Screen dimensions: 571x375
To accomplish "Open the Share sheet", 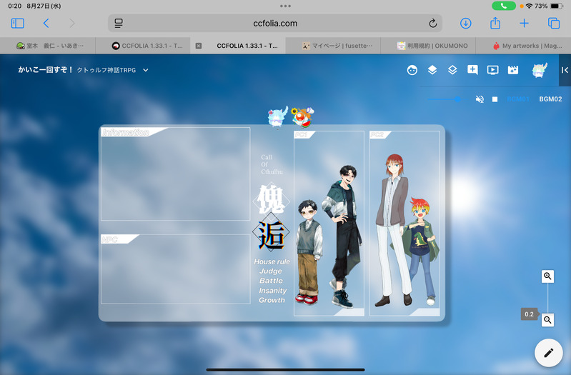I will point(495,23).
